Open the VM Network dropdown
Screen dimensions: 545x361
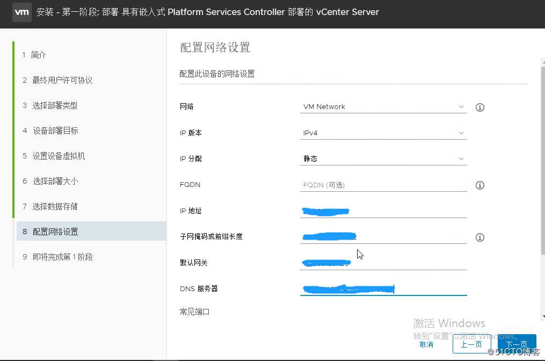383,107
